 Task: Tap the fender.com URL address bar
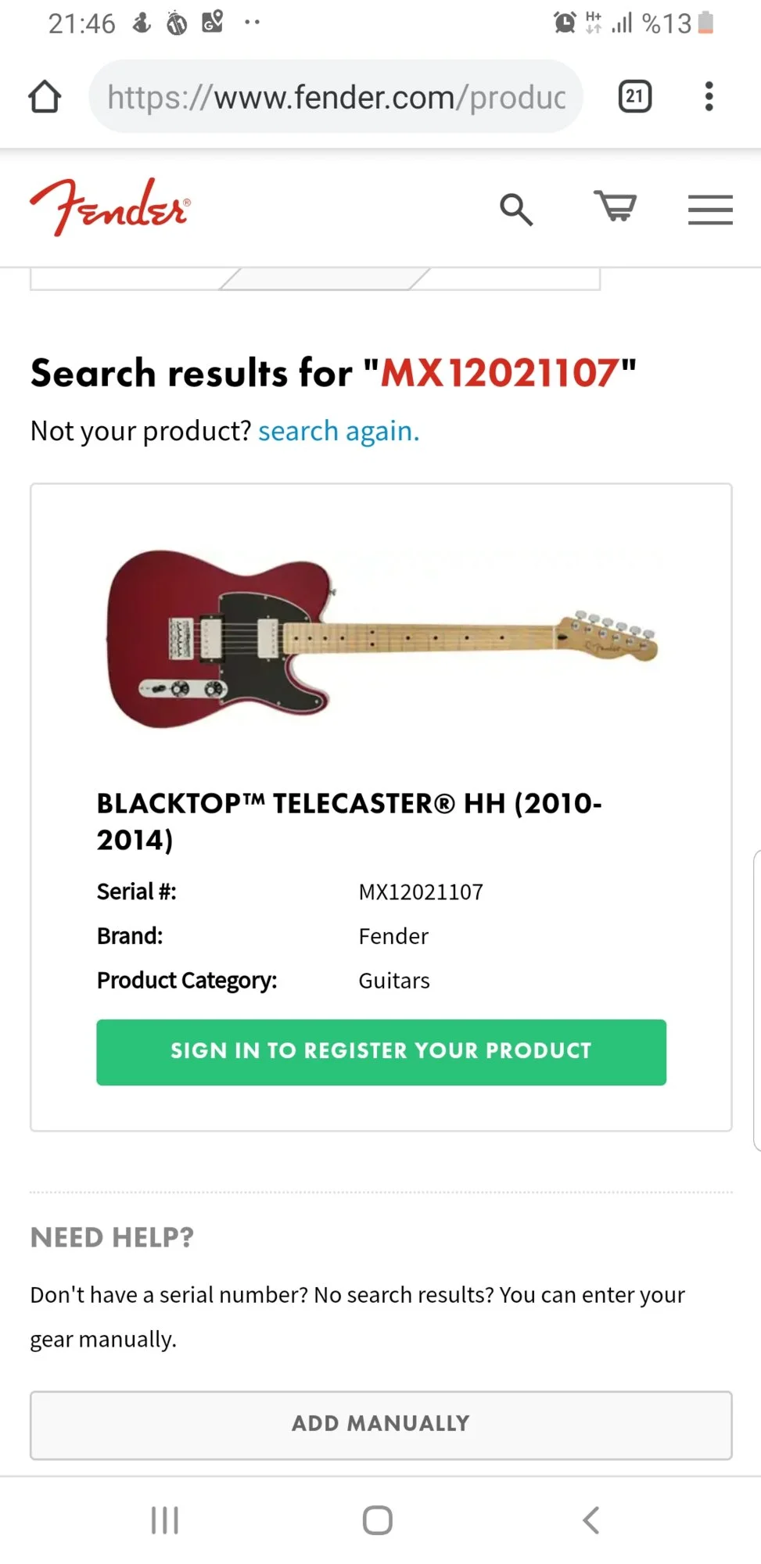336,97
